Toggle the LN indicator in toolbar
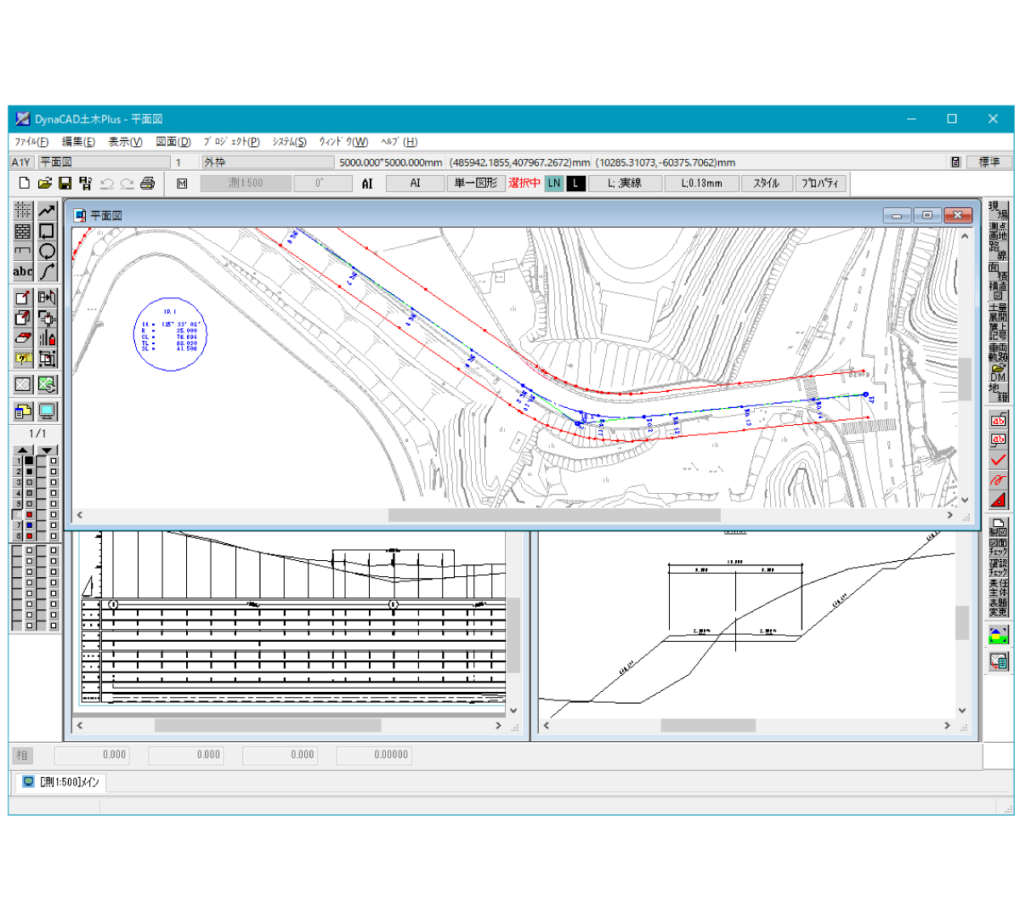Viewport: 1020px width, 918px height. point(554,183)
